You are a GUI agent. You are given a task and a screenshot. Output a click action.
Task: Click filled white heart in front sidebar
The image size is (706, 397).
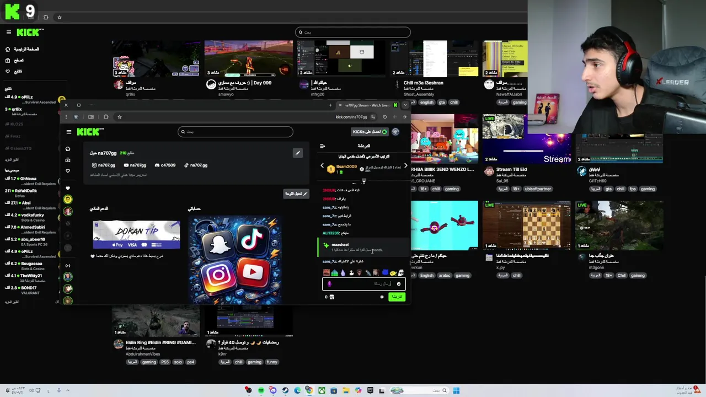pyautogui.click(x=68, y=188)
